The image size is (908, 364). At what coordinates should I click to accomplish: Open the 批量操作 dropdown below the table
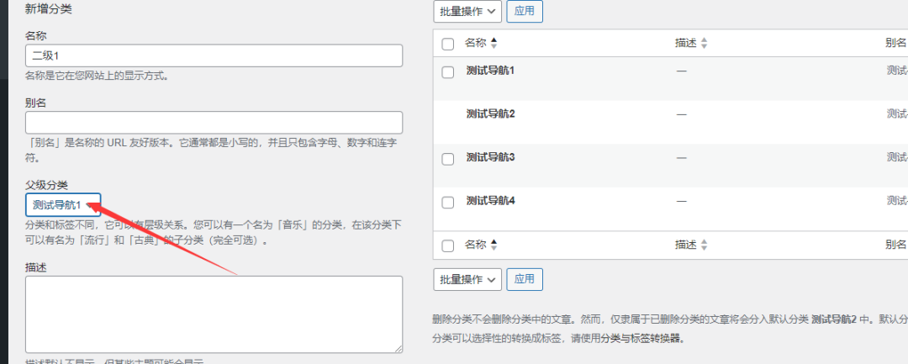[467, 279]
